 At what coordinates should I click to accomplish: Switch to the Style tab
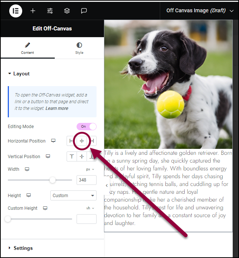pyautogui.click(x=79, y=48)
